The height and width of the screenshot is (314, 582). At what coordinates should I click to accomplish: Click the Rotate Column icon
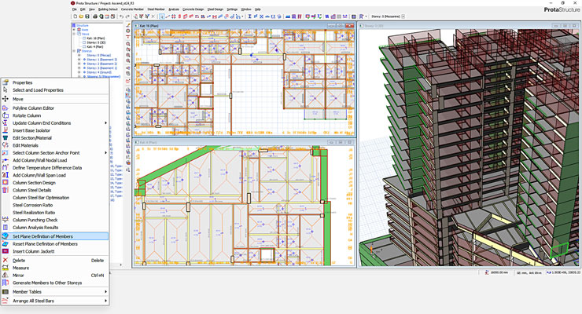coord(6,115)
